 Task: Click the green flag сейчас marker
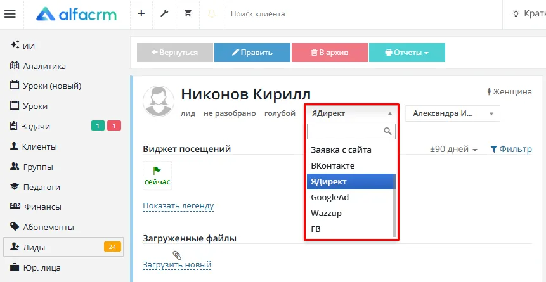coord(157,176)
